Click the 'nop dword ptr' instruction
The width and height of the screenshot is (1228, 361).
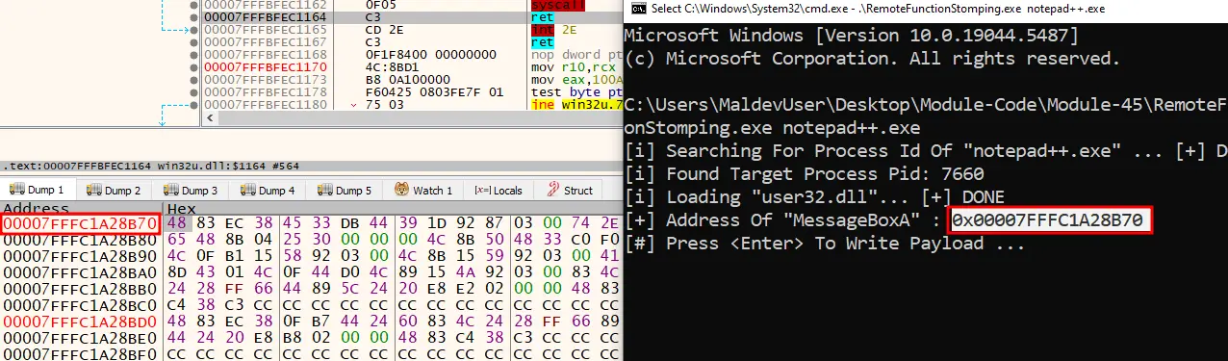click(x=576, y=55)
